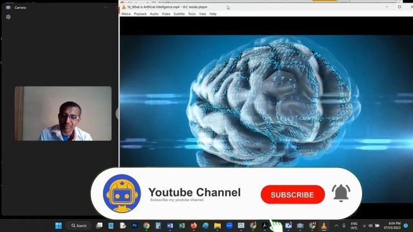Image resolution: width=413 pixels, height=232 pixels.
Task: Open Excel from the taskbar
Action: [182, 226]
